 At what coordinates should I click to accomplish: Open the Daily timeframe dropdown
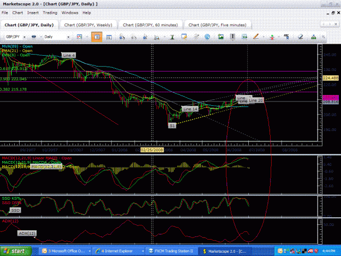[68, 37]
